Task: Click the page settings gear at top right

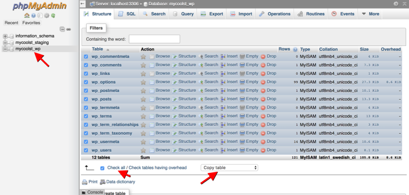Action: (396, 4)
